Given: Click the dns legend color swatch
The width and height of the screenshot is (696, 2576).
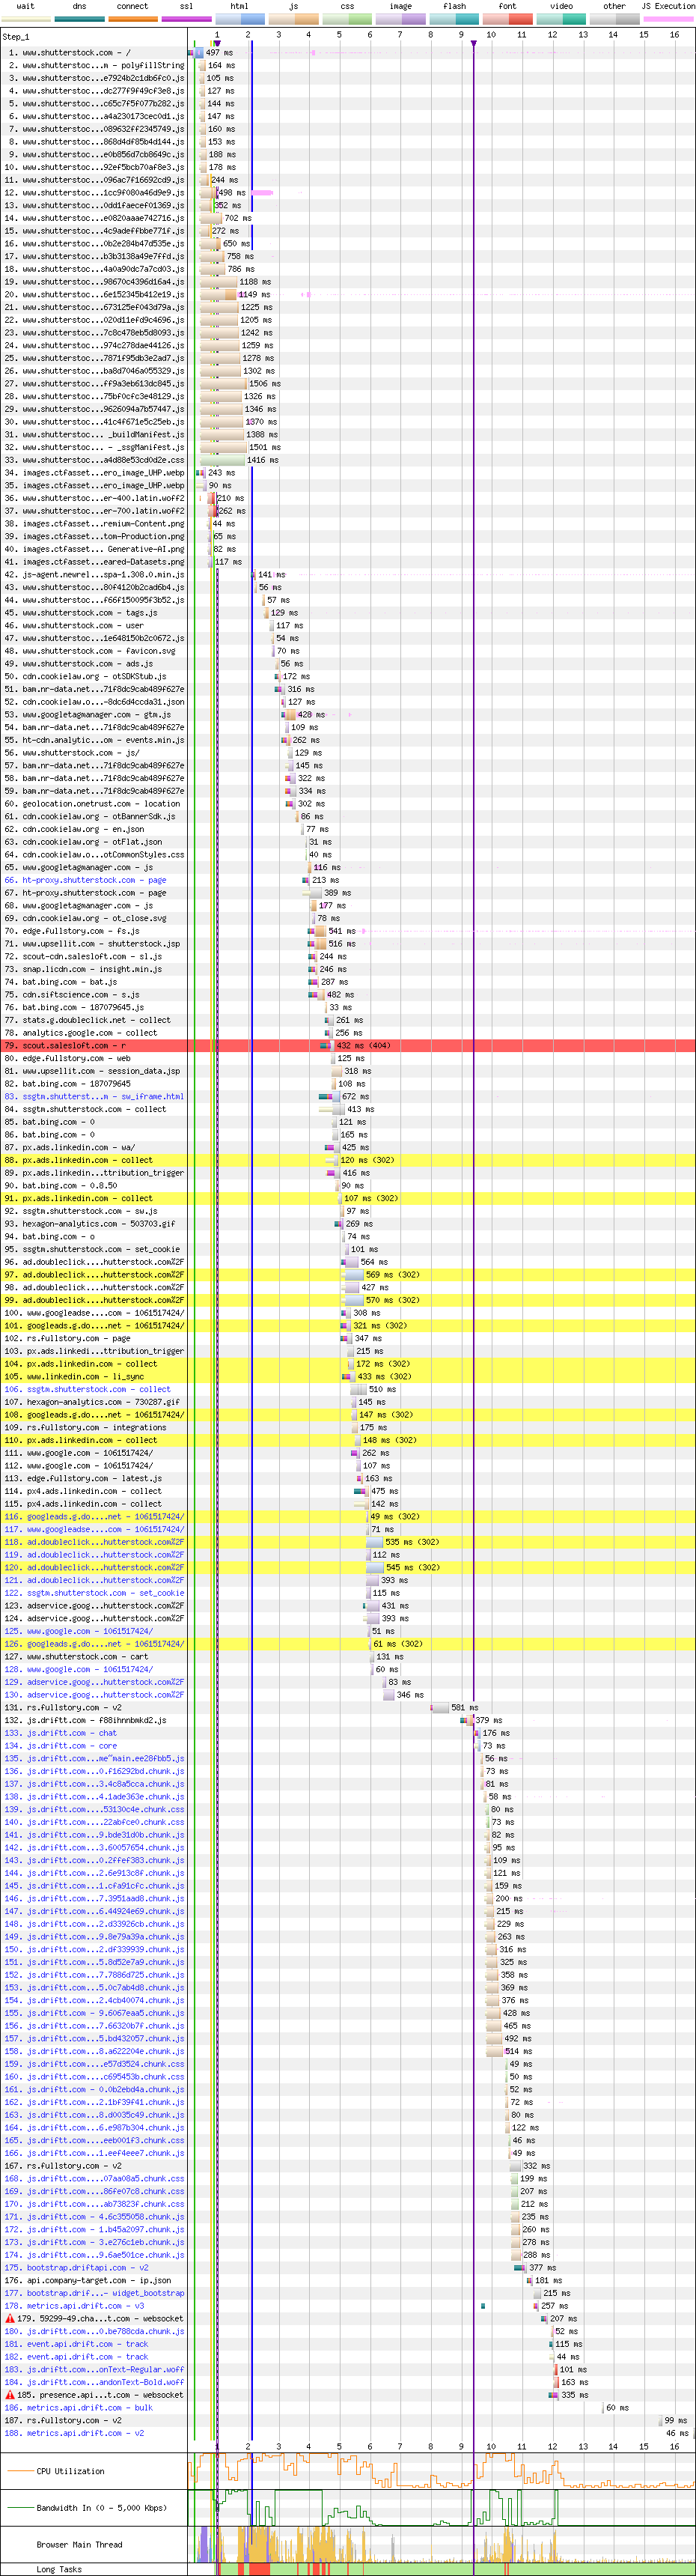Looking at the screenshot, I should [79, 18].
